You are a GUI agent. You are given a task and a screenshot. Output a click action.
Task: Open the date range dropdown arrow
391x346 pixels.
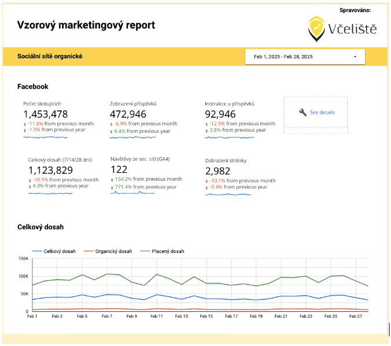pos(355,57)
